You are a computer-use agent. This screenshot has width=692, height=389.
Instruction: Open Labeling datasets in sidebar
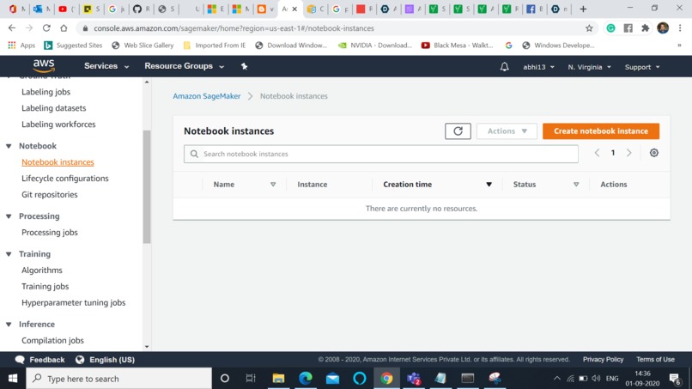pos(54,108)
